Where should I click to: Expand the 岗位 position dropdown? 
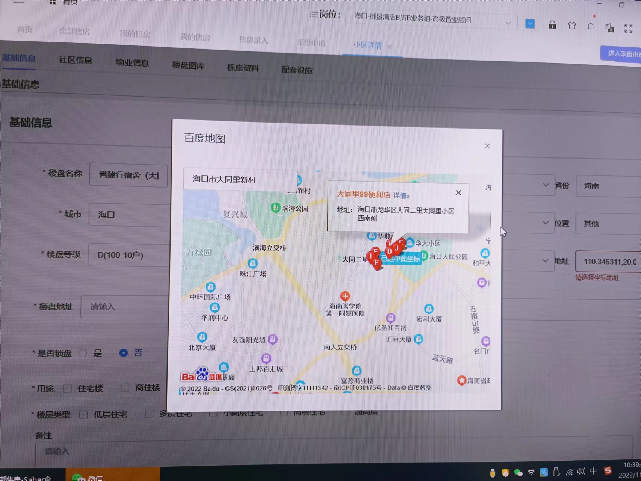508,23
